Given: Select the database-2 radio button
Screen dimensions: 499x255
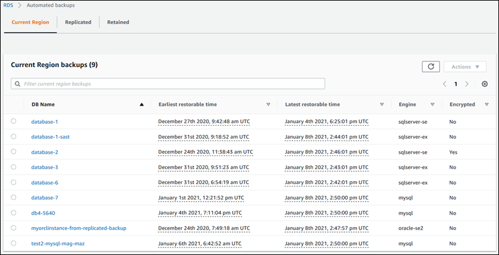Looking at the screenshot, I should [14, 152].
